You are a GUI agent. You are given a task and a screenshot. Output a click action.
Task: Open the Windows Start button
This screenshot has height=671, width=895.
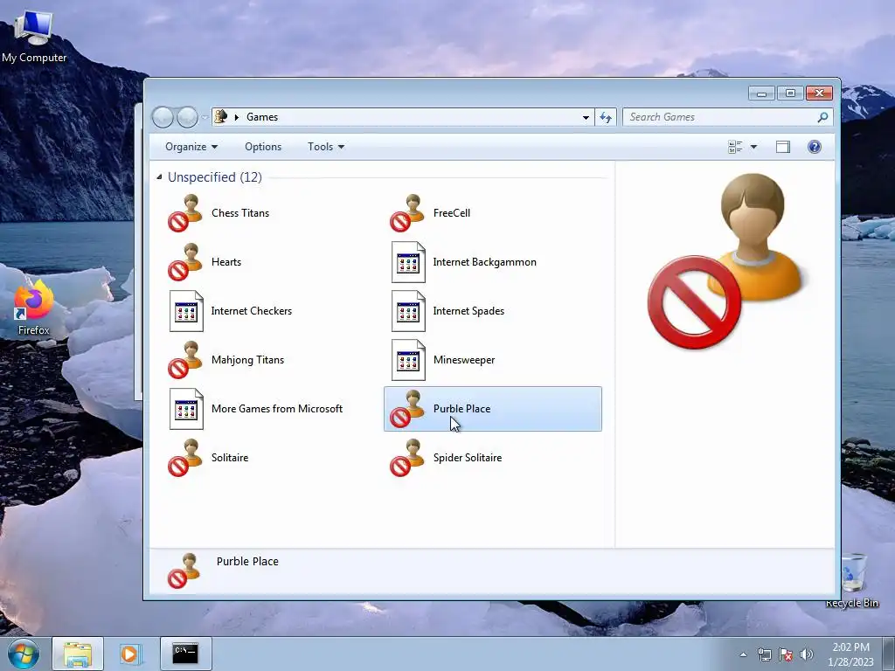24,654
